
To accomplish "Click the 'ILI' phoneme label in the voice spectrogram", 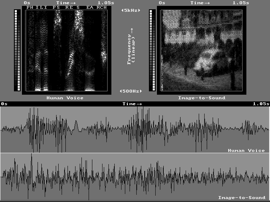I will click(41, 8).
